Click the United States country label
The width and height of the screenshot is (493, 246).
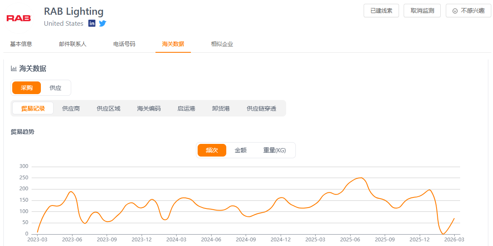(x=64, y=24)
